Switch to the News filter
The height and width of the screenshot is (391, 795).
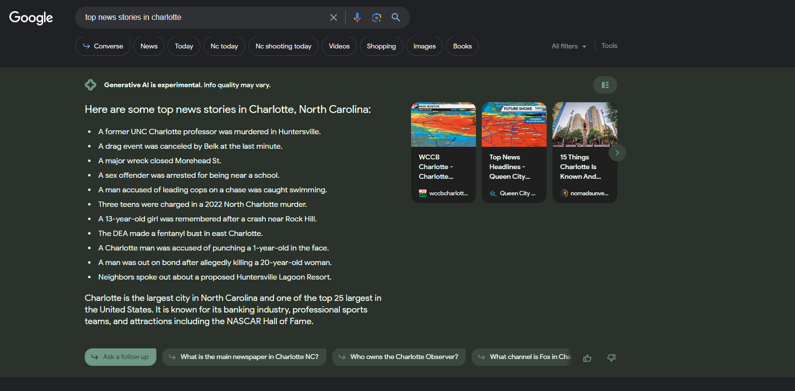click(149, 46)
